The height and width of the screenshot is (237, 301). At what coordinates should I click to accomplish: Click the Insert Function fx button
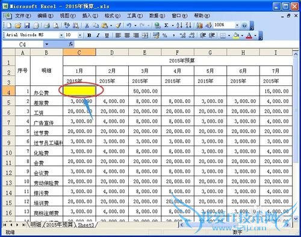71,44
